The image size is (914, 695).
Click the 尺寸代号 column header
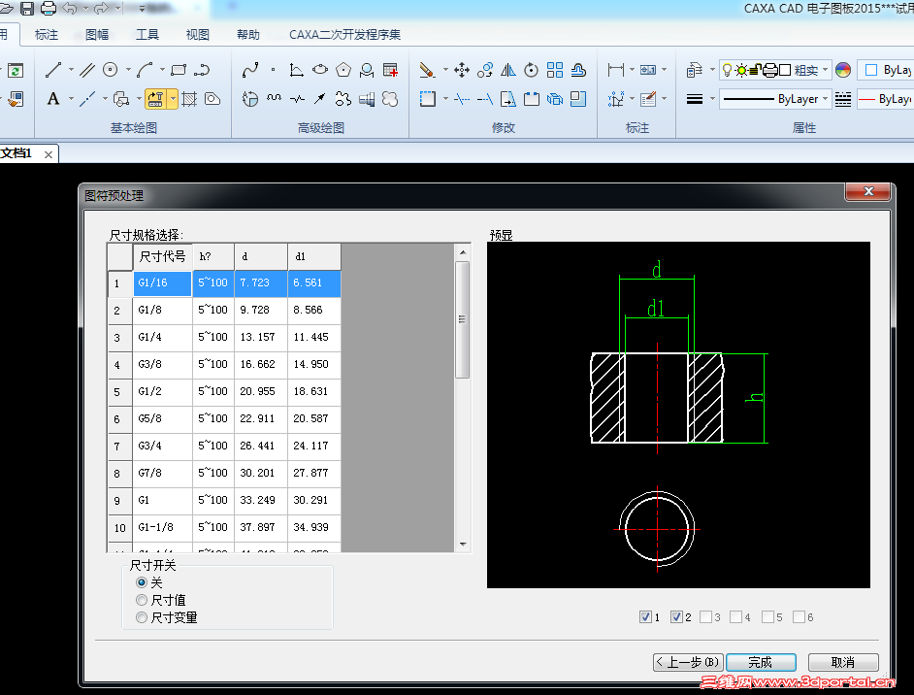162,256
